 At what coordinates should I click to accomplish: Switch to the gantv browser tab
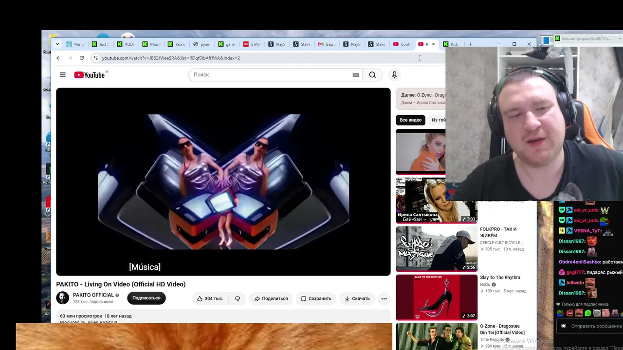click(227, 44)
